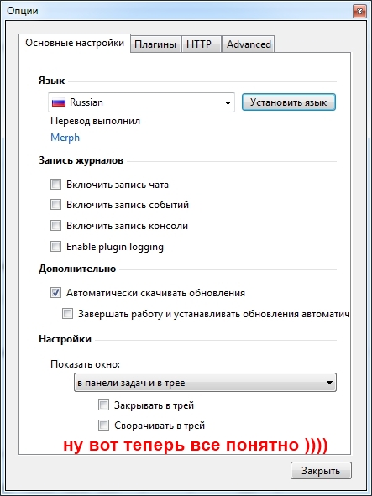Follow the Merph translator link
This screenshot has width=372, height=496.
point(65,138)
